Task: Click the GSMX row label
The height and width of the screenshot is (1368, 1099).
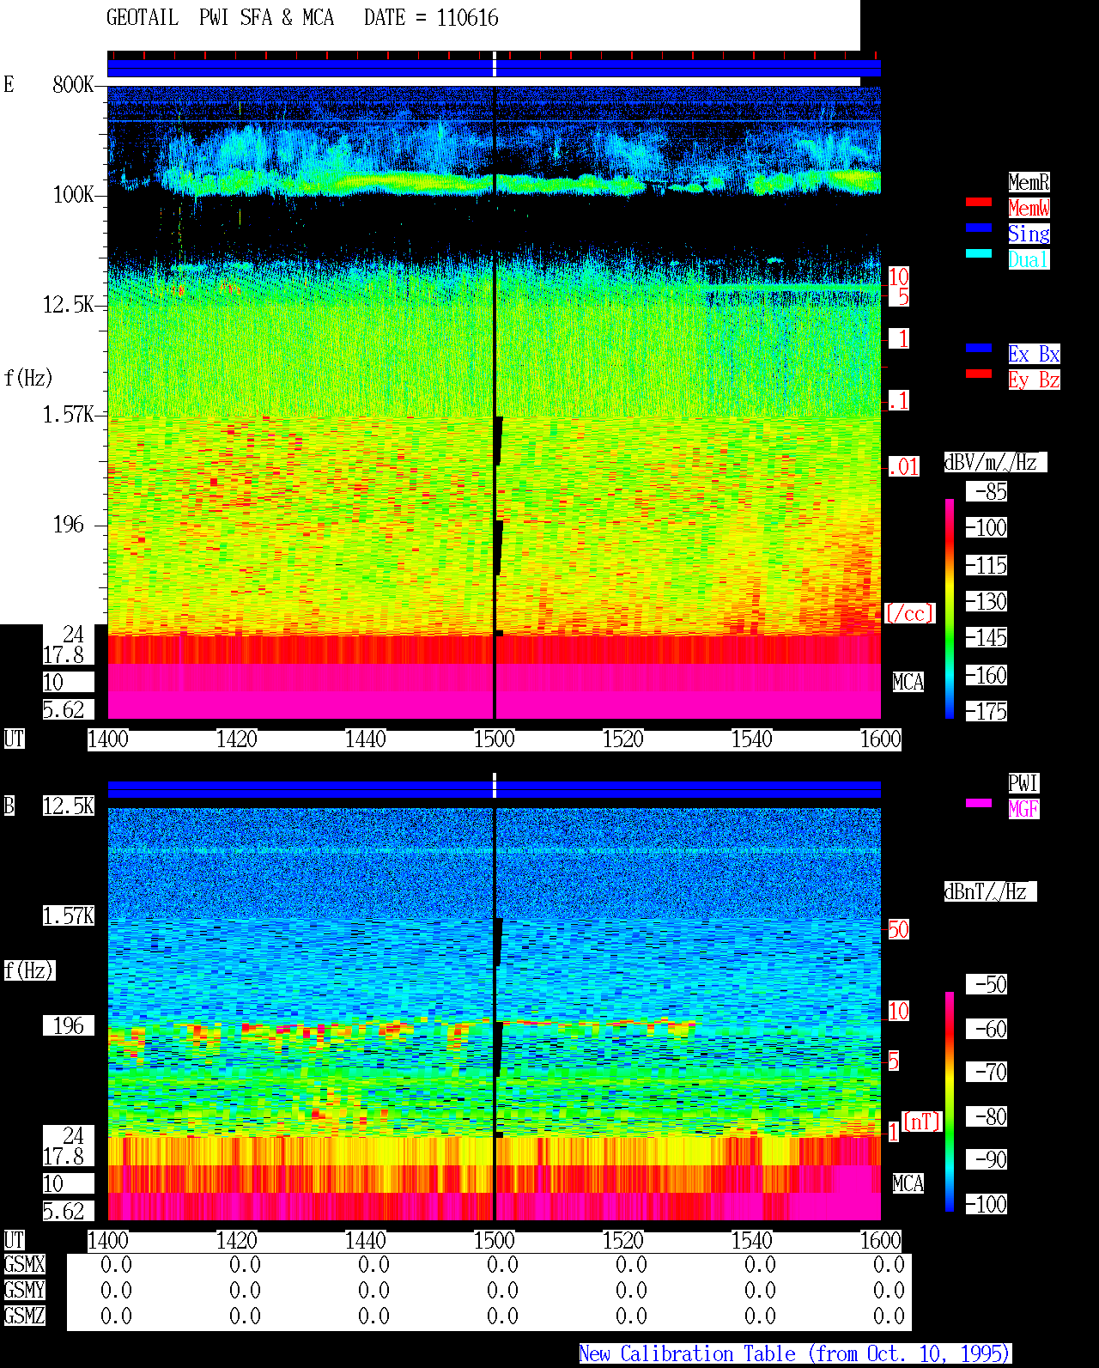Action: (25, 1265)
